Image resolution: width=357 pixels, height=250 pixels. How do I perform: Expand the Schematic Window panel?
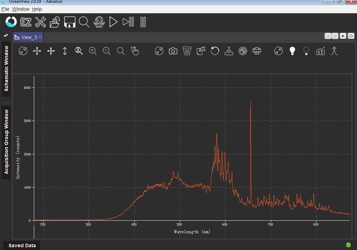point(5,69)
